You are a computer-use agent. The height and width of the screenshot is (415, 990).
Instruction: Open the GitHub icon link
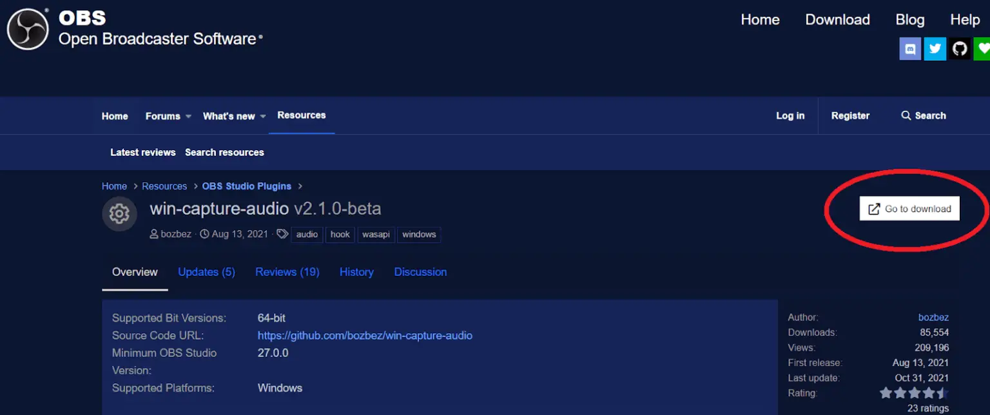pos(960,48)
